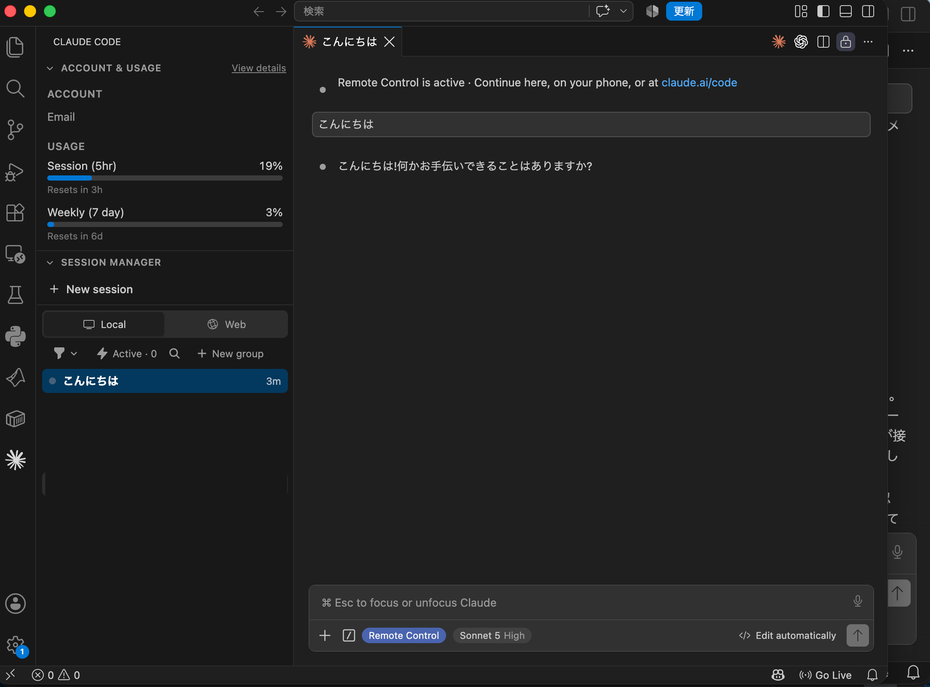Toggle the lock icon in editor toolbar
Viewport: 930px width, 687px height.
846,42
